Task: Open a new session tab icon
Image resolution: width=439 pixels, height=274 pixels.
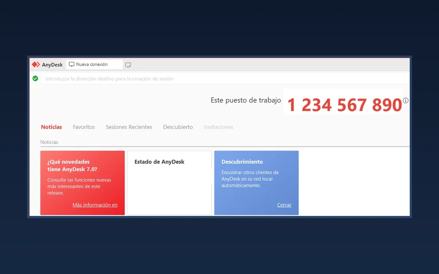Action: (128, 65)
